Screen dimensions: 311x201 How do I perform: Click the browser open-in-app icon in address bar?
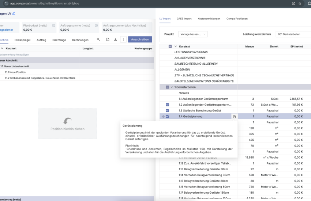coord(293,3)
